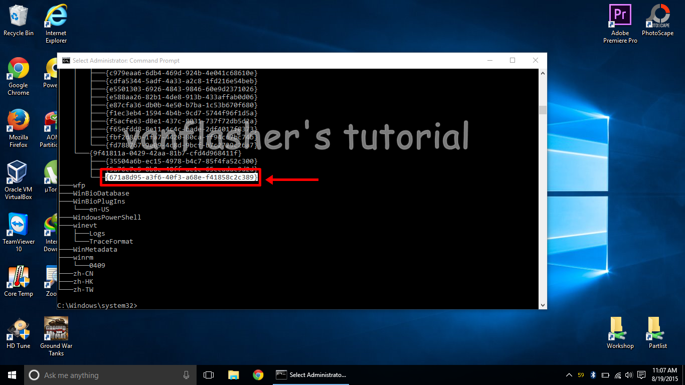
Task: Open the Command Prompt title bar menu
Action: point(65,60)
